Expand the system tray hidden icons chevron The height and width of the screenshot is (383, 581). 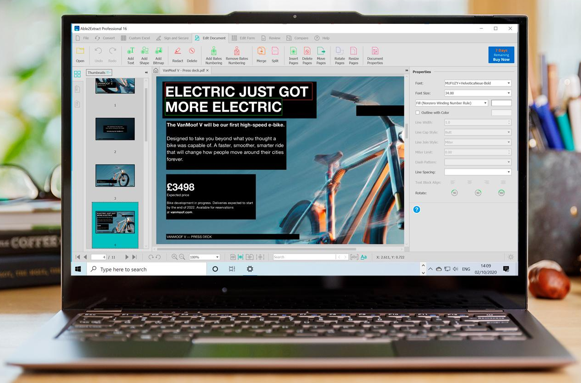430,269
